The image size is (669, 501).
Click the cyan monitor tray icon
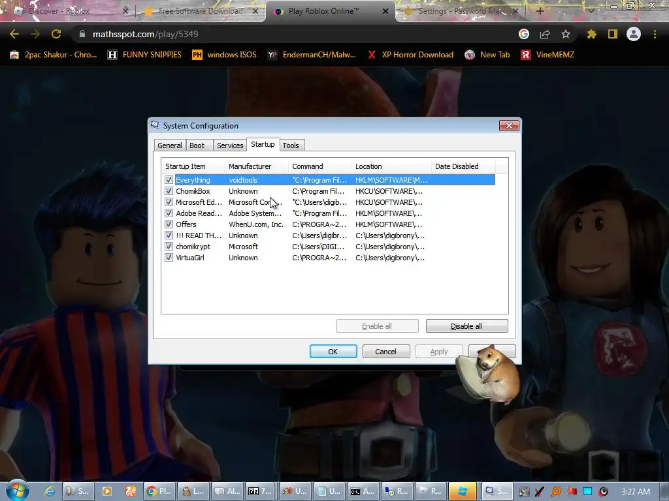pyautogui.click(x=587, y=491)
